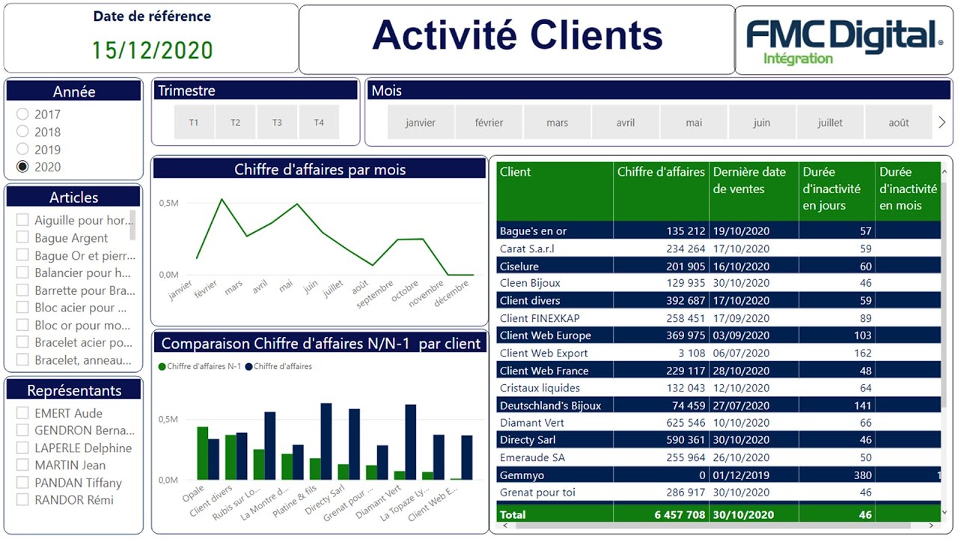958x539 pixels.
Task: Select the avril month tile
Action: coord(626,122)
